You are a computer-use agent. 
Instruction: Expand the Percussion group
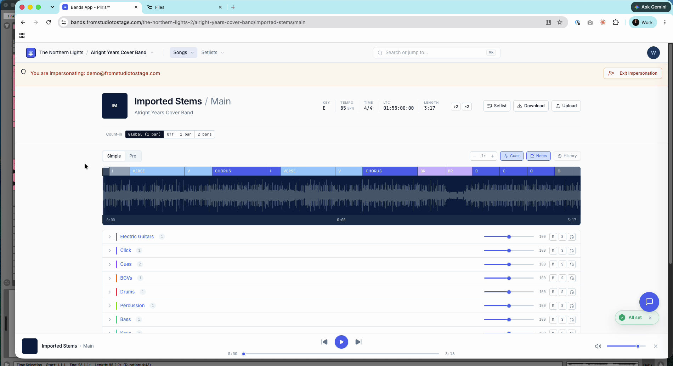click(110, 306)
